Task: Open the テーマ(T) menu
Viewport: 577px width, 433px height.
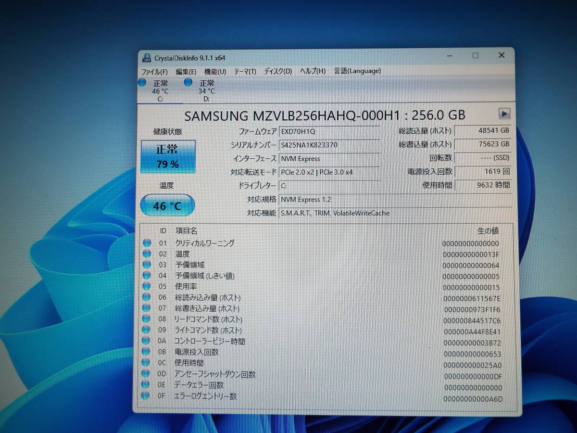Action: pyautogui.click(x=245, y=71)
